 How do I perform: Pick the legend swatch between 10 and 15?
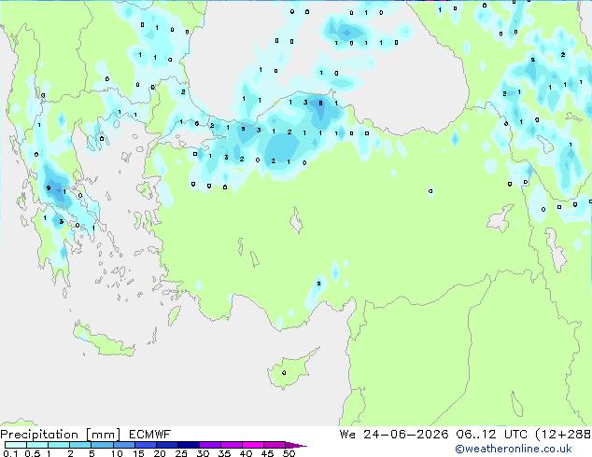coord(123,445)
